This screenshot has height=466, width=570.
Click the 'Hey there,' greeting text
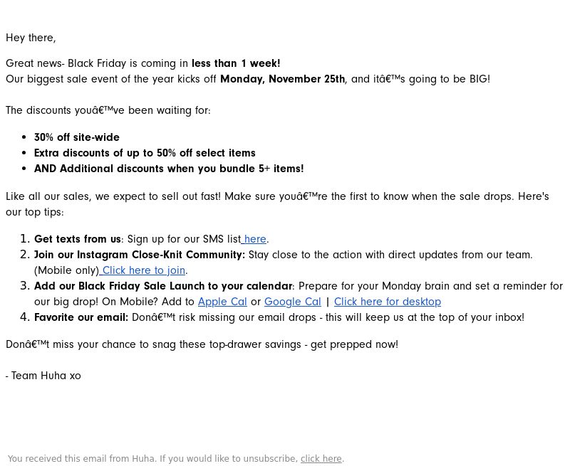coord(31,38)
